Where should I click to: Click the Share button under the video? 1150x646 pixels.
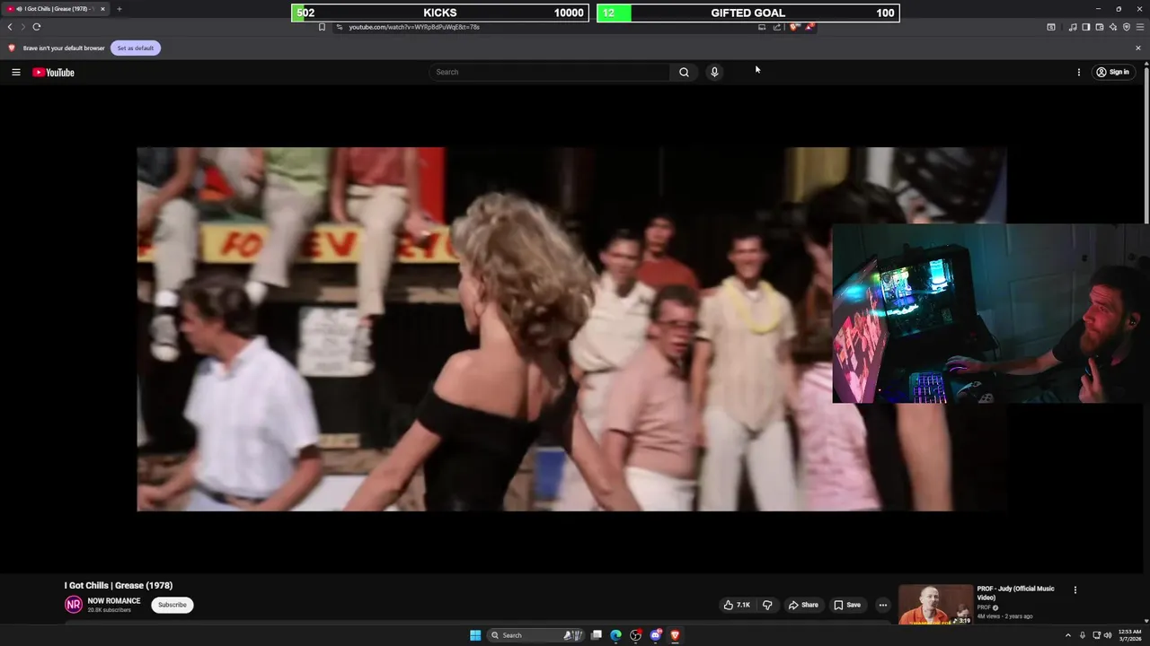click(803, 605)
